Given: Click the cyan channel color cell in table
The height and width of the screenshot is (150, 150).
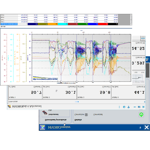Looking at the screenshot, I should [x=63, y=24].
